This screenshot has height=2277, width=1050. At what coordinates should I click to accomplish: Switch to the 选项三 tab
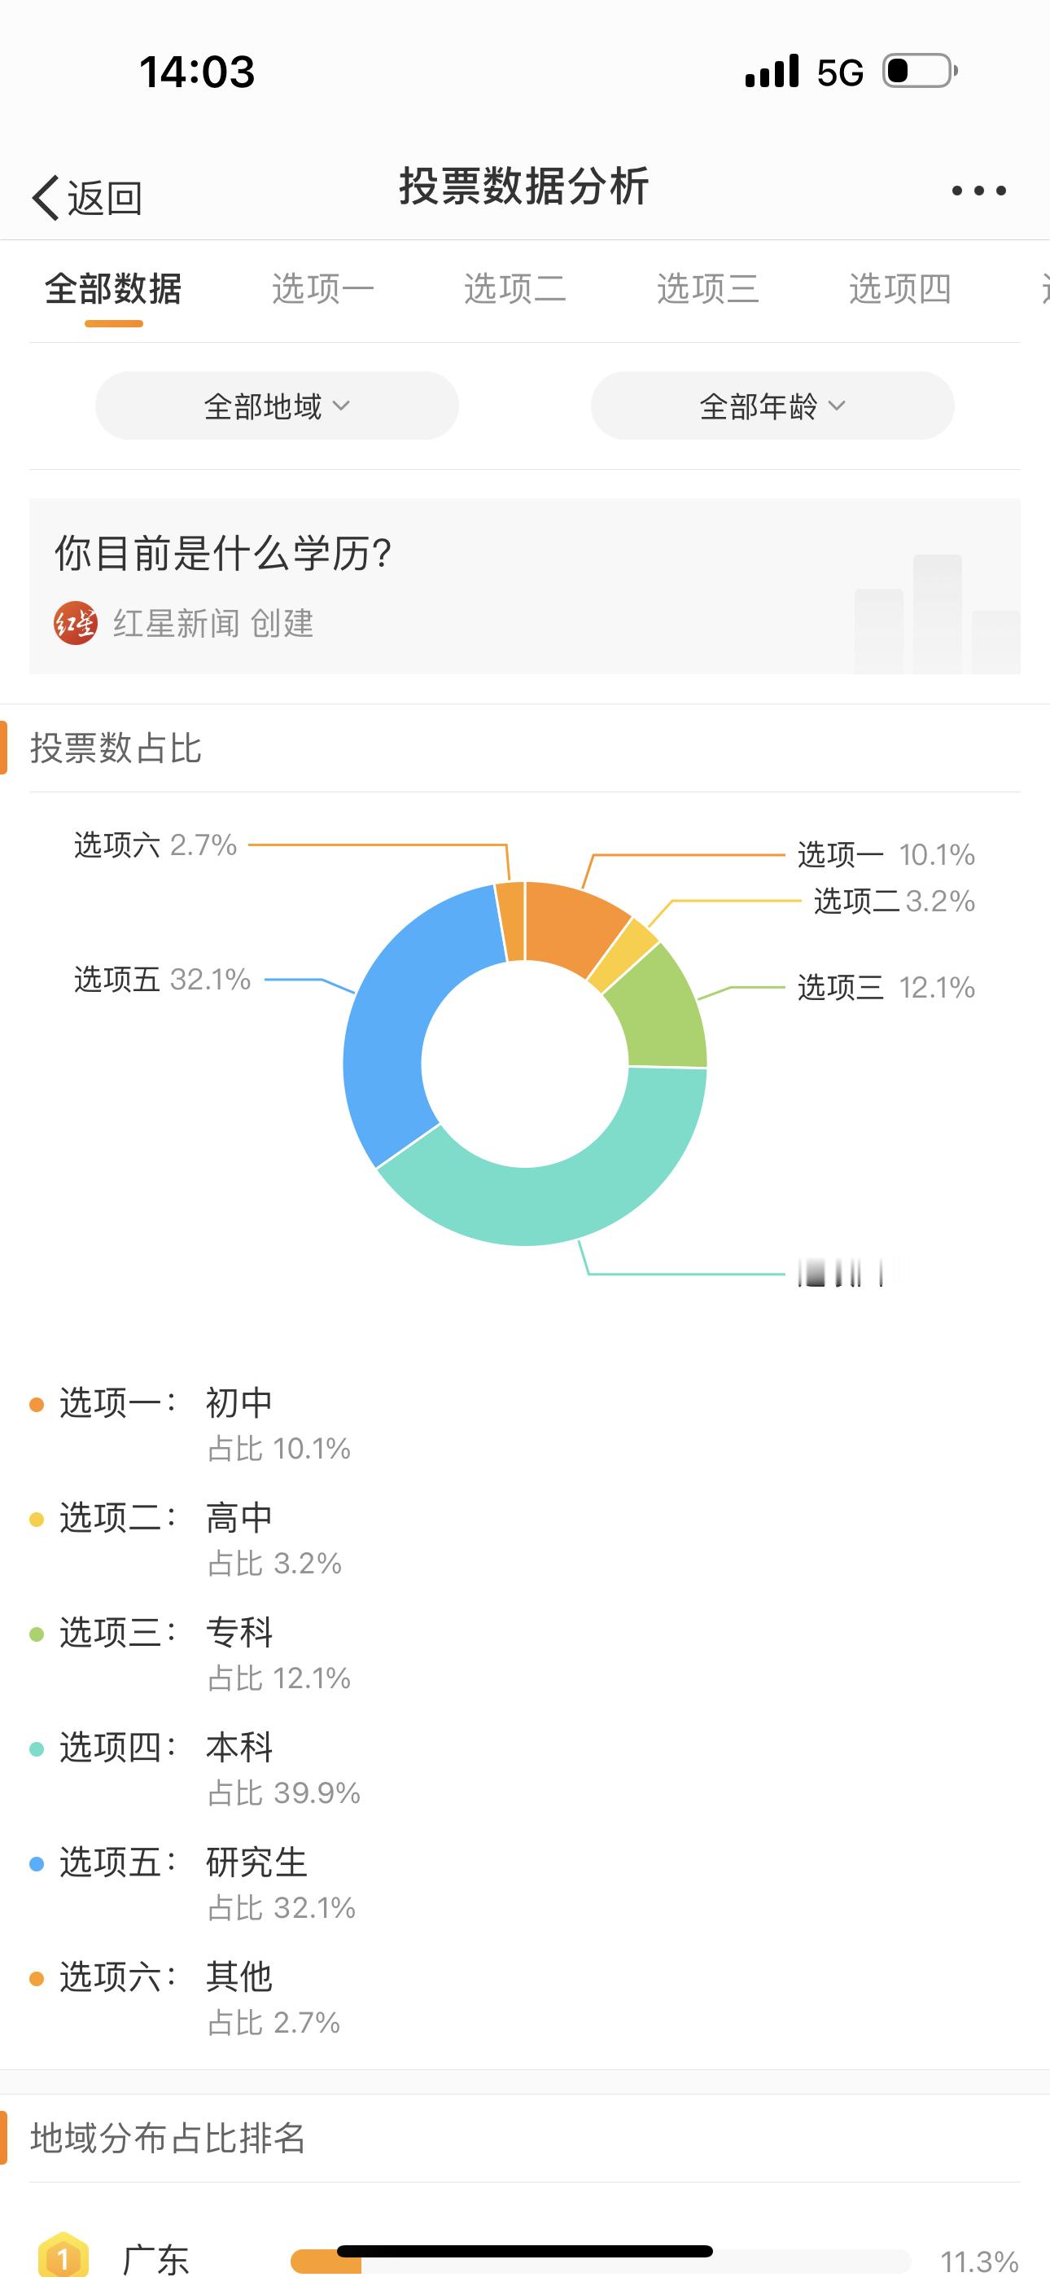pos(707,289)
